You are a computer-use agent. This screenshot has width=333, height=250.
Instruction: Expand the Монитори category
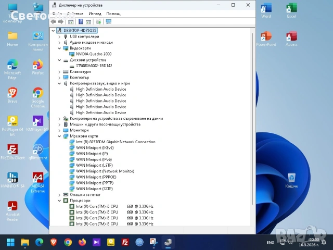click(x=59, y=130)
